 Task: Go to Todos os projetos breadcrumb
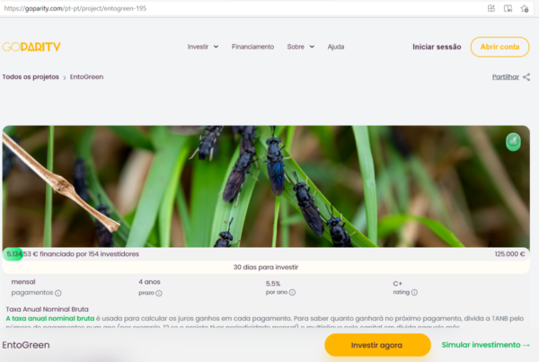31,77
